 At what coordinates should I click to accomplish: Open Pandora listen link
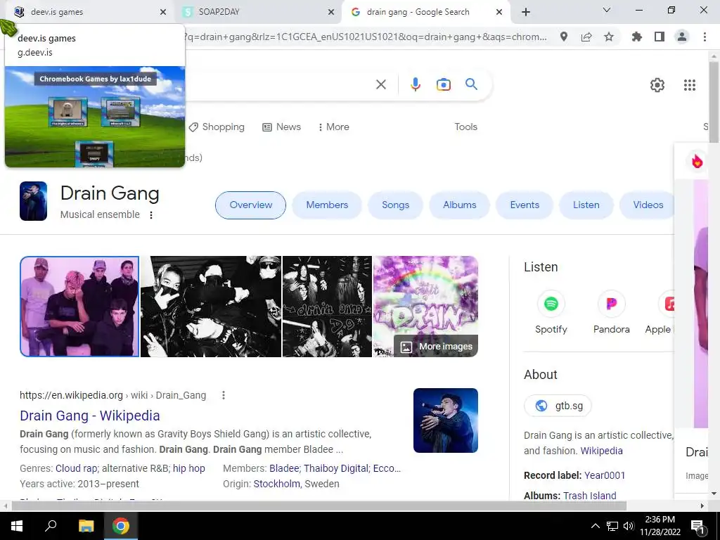(611, 313)
